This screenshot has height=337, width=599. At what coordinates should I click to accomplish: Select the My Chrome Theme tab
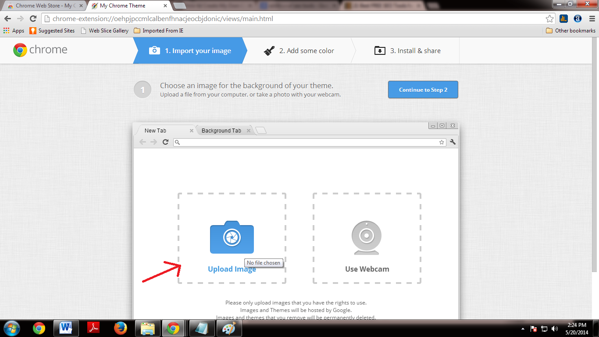pos(127,6)
